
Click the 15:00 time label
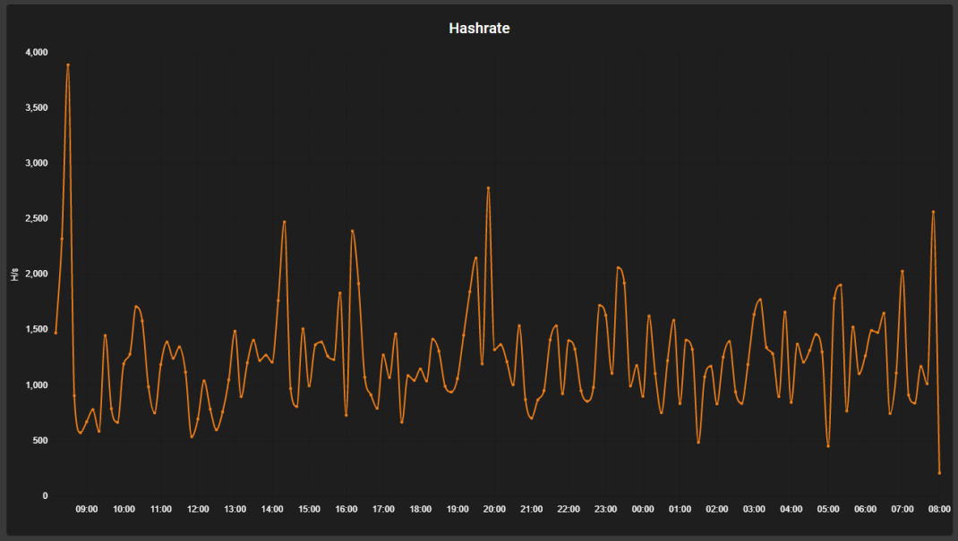point(309,510)
